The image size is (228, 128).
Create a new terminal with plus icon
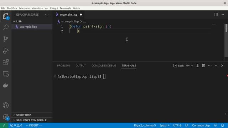pos(188,65)
